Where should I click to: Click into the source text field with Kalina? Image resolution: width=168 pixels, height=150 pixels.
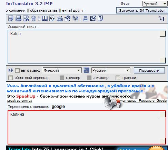87,47
